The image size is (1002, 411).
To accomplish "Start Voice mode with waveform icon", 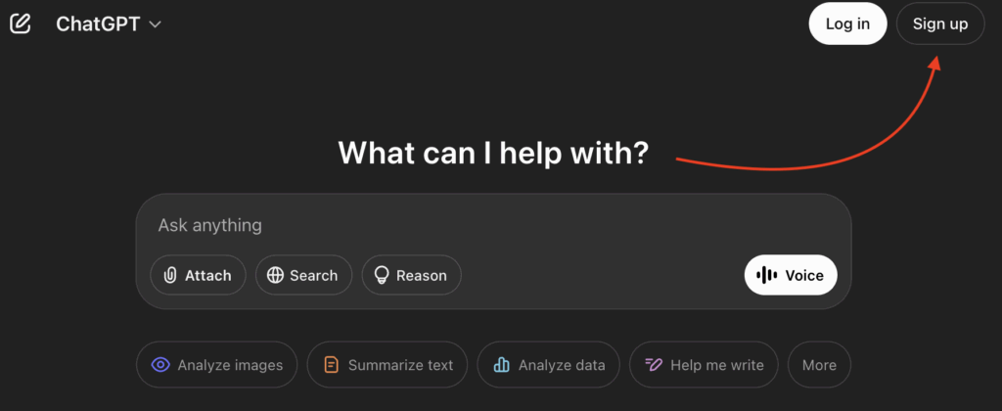I will (791, 276).
